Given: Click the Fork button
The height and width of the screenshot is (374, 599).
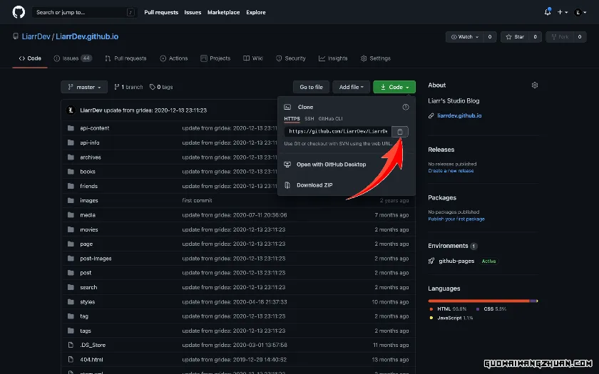Looking at the screenshot, I should point(560,36).
